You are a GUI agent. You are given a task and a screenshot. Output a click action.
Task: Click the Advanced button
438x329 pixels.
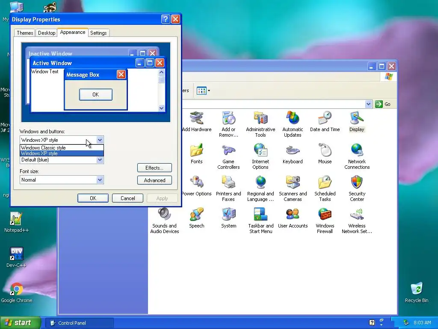coord(154,180)
